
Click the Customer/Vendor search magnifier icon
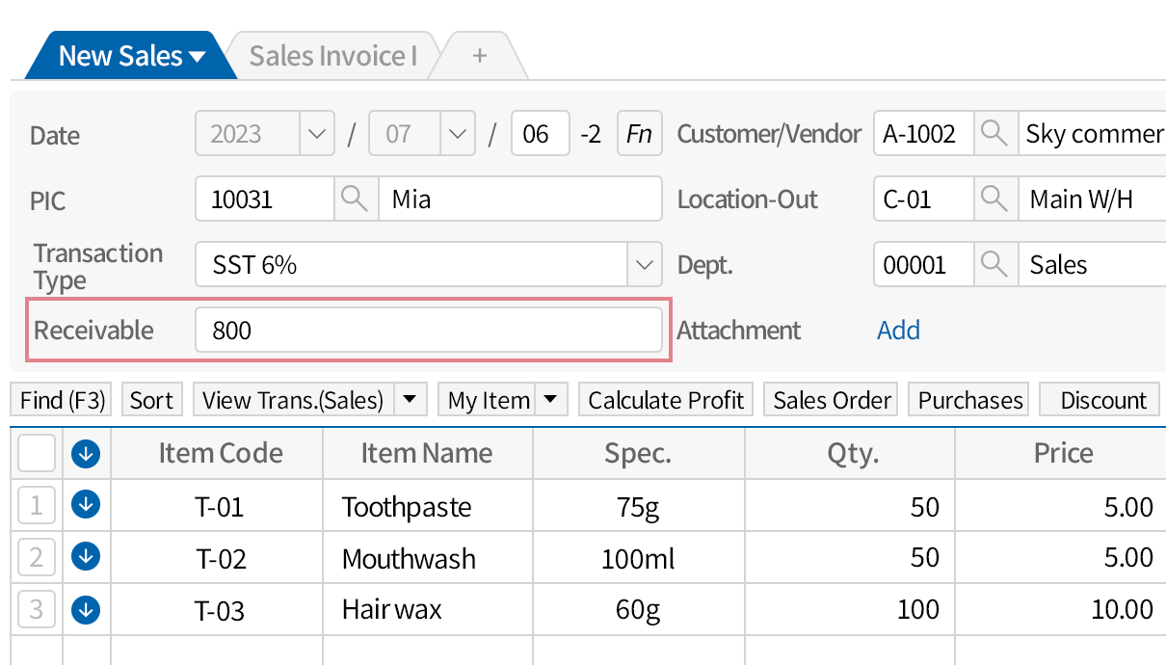[x=994, y=134]
